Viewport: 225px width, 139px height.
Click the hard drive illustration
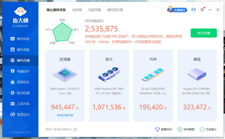coord(197,74)
